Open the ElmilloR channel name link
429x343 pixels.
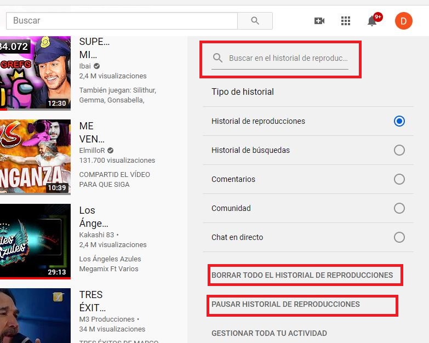(x=92, y=150)
